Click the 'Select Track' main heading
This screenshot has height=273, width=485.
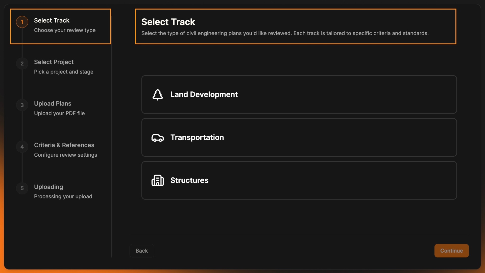tap(168, 22)
